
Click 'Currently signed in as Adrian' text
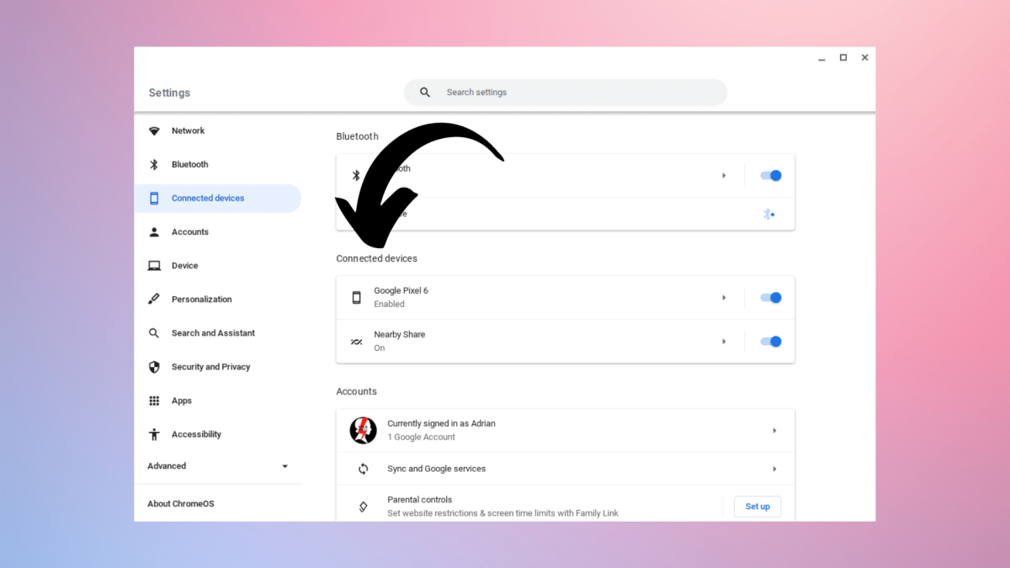point(441,423)
